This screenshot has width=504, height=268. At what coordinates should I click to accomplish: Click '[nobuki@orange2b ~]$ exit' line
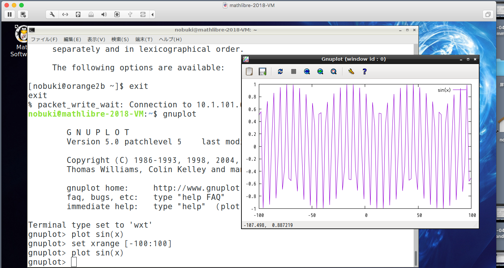click(88, 86)
